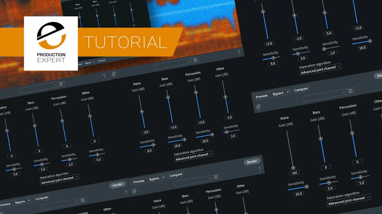Image resolution: width=382 pixels, height=214 pixels.
Task: Click gain slider handle with value -5.0
Action: tap(325, 13)
